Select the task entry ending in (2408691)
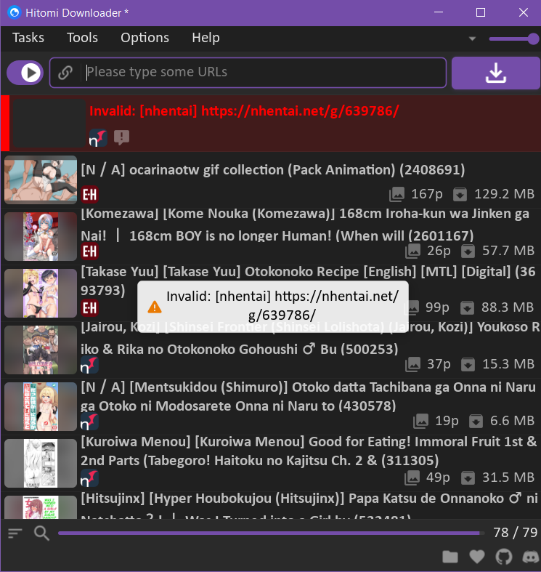The width and height of the screenshot is (541, 572). [x=270, y=180]
